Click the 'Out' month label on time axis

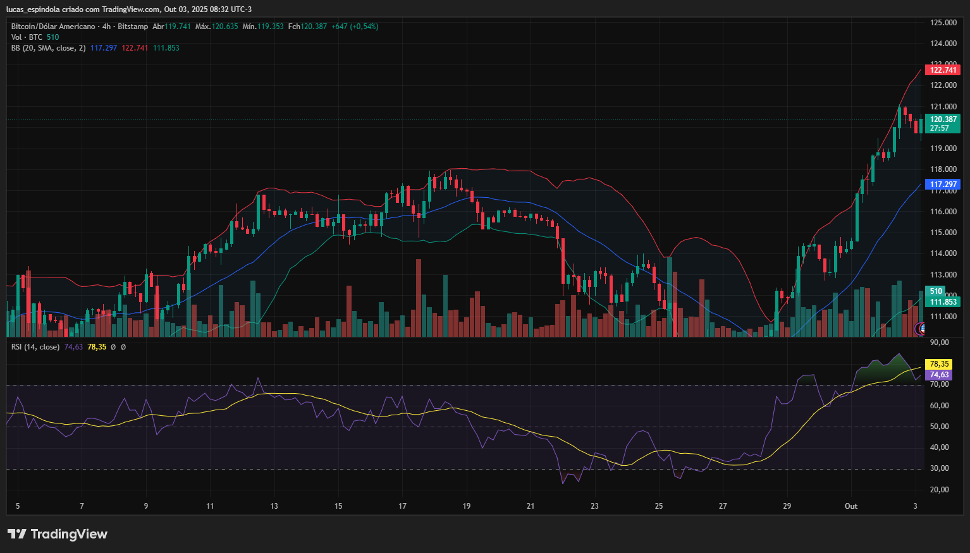(851, 506)
